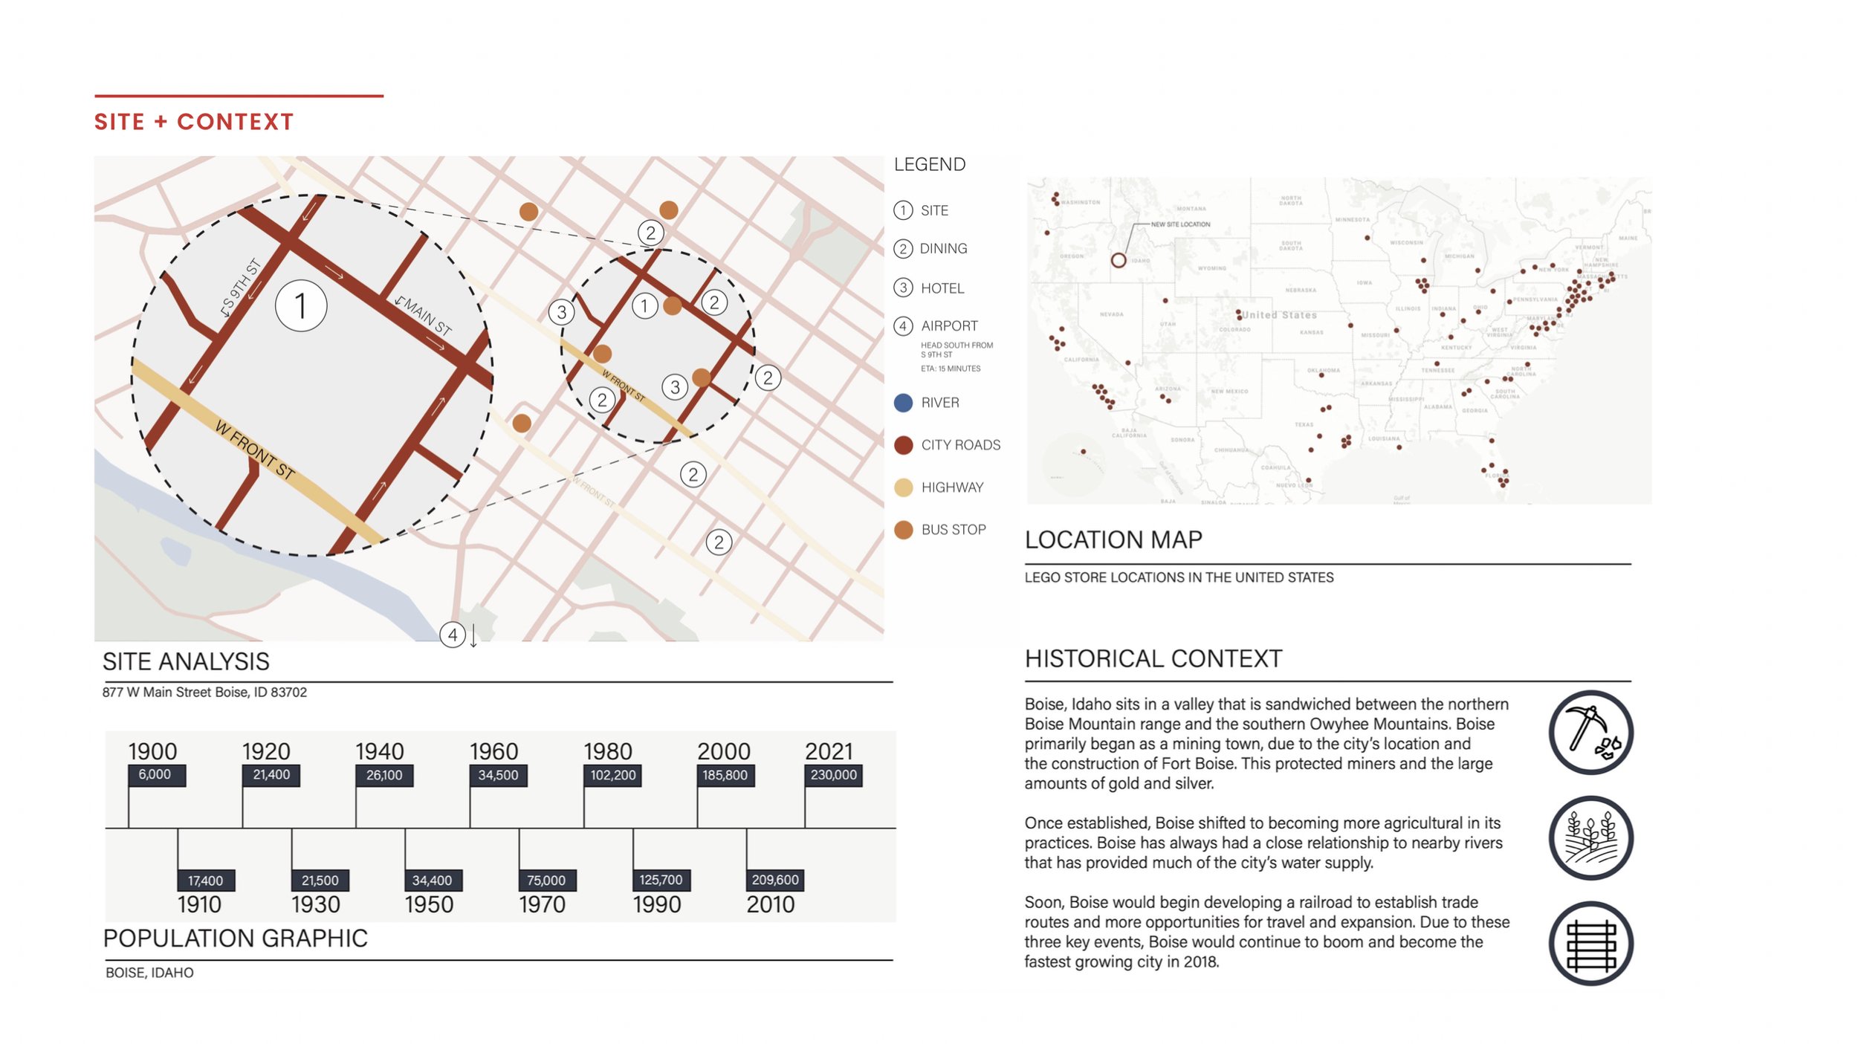Click the circled 4 beside AIRPORT in legend
This screenshot has width=1858, height=1044.
point(903,325)
